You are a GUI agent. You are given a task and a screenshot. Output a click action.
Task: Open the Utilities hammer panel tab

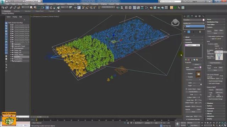tap(203, 16)
